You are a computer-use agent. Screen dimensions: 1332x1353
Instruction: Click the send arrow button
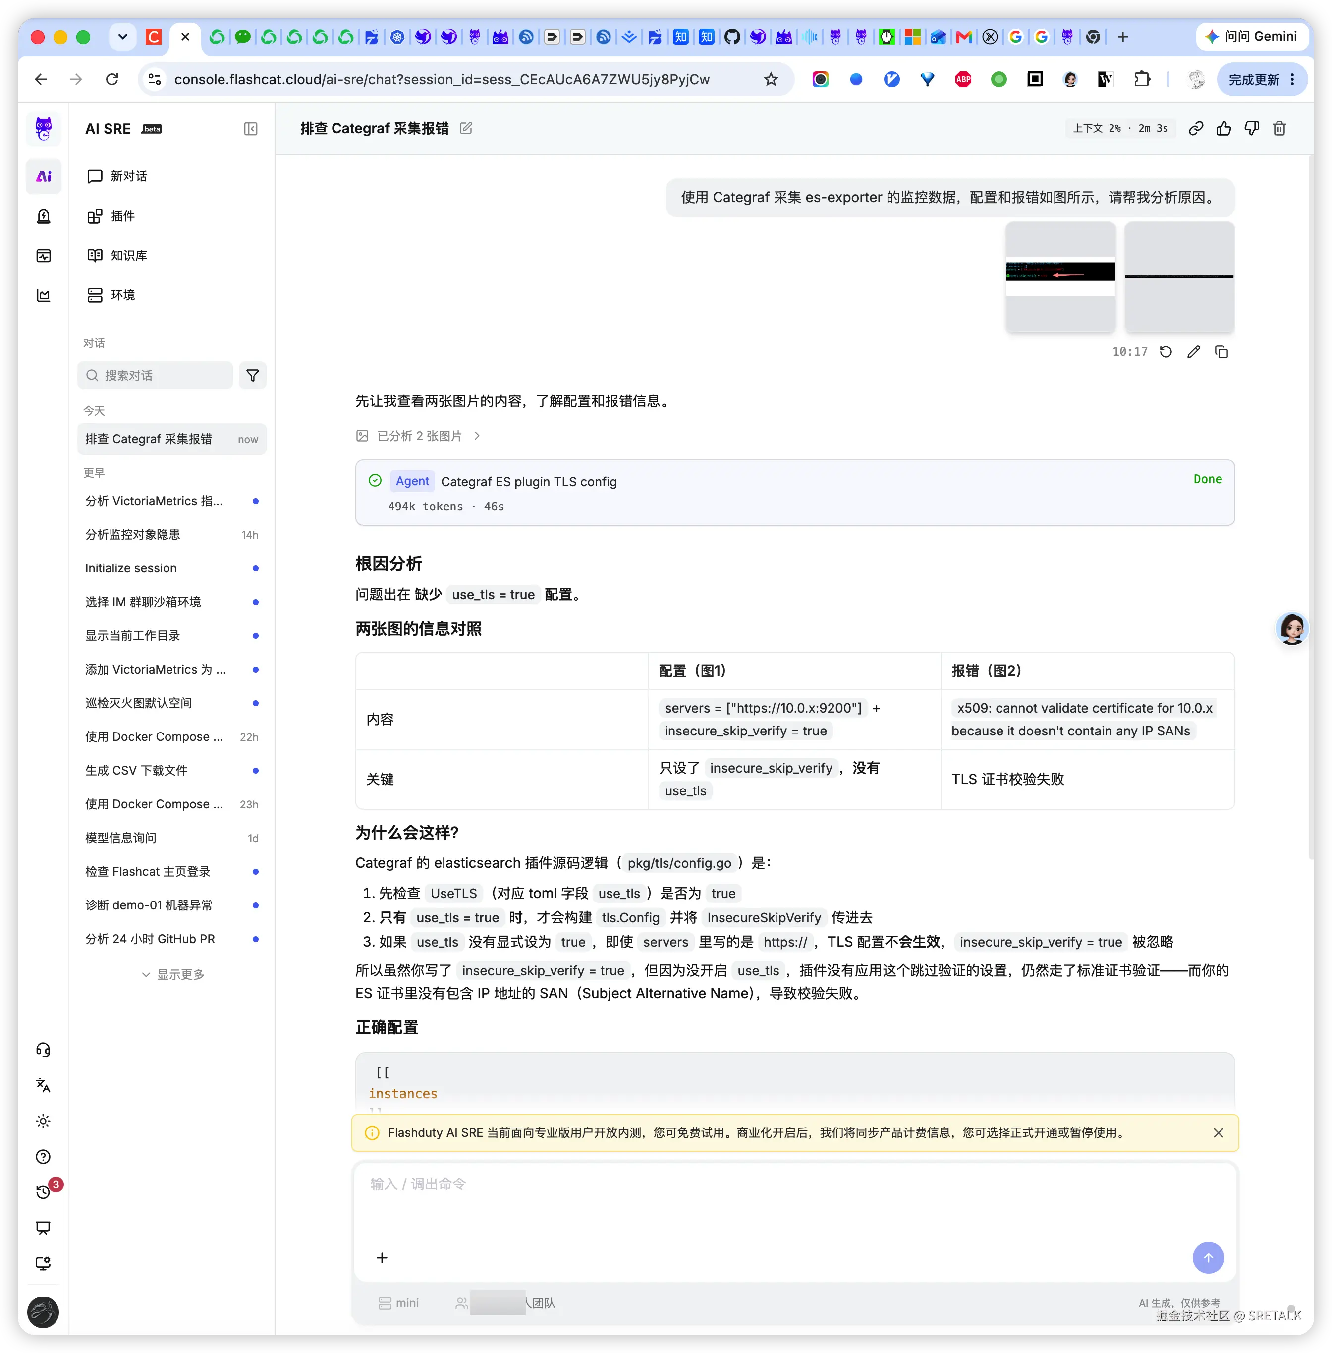click(x=1208, y=1257)
